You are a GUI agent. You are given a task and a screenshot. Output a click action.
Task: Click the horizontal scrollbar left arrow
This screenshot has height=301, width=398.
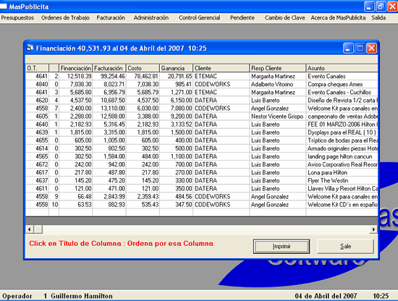[30, 229]
